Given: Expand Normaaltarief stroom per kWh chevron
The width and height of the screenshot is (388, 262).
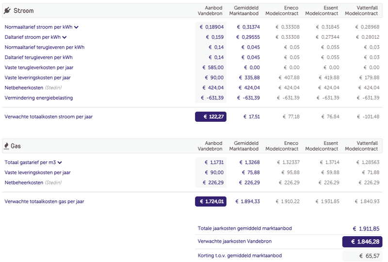Looking at the screenshot, I should point(77,27).
